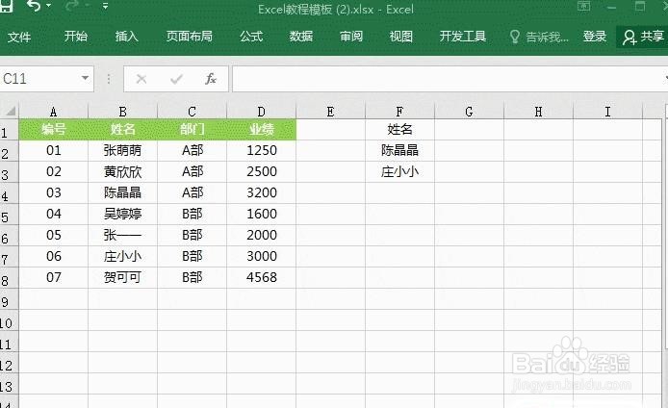Select column A header
The image size is (668, 408).
point(53,112)
